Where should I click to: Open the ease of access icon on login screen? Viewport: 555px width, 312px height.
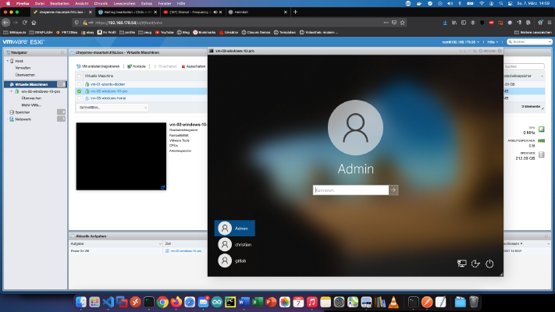coord(475,264)
